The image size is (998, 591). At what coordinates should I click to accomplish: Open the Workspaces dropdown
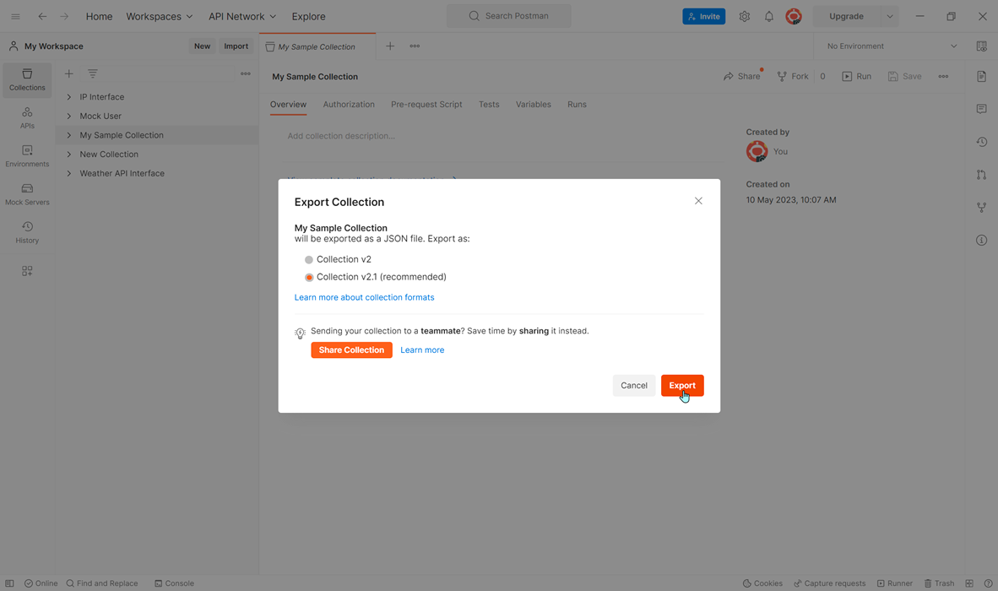point(159,17)
